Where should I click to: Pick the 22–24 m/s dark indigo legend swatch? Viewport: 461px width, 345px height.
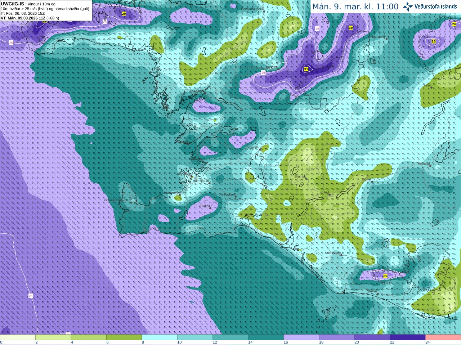point(408,337)
